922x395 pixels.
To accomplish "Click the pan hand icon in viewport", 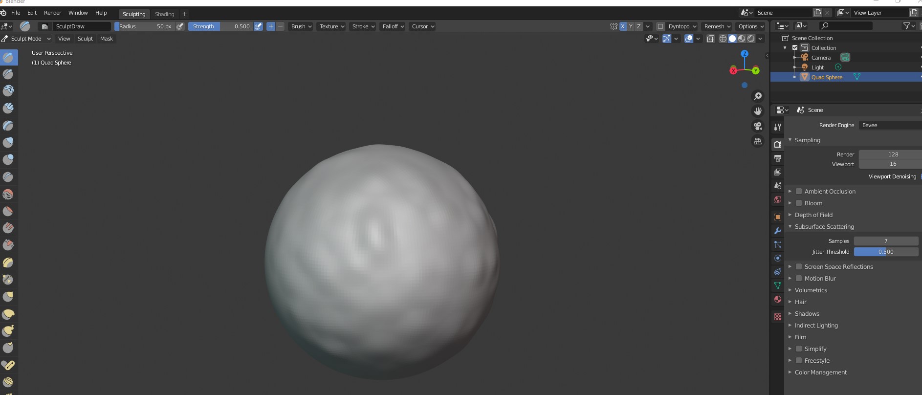I will (x=757, y=111).
